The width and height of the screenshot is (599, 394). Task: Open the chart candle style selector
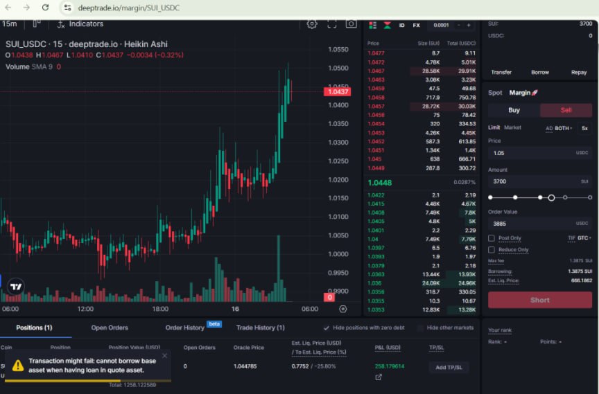coord(37,24)
